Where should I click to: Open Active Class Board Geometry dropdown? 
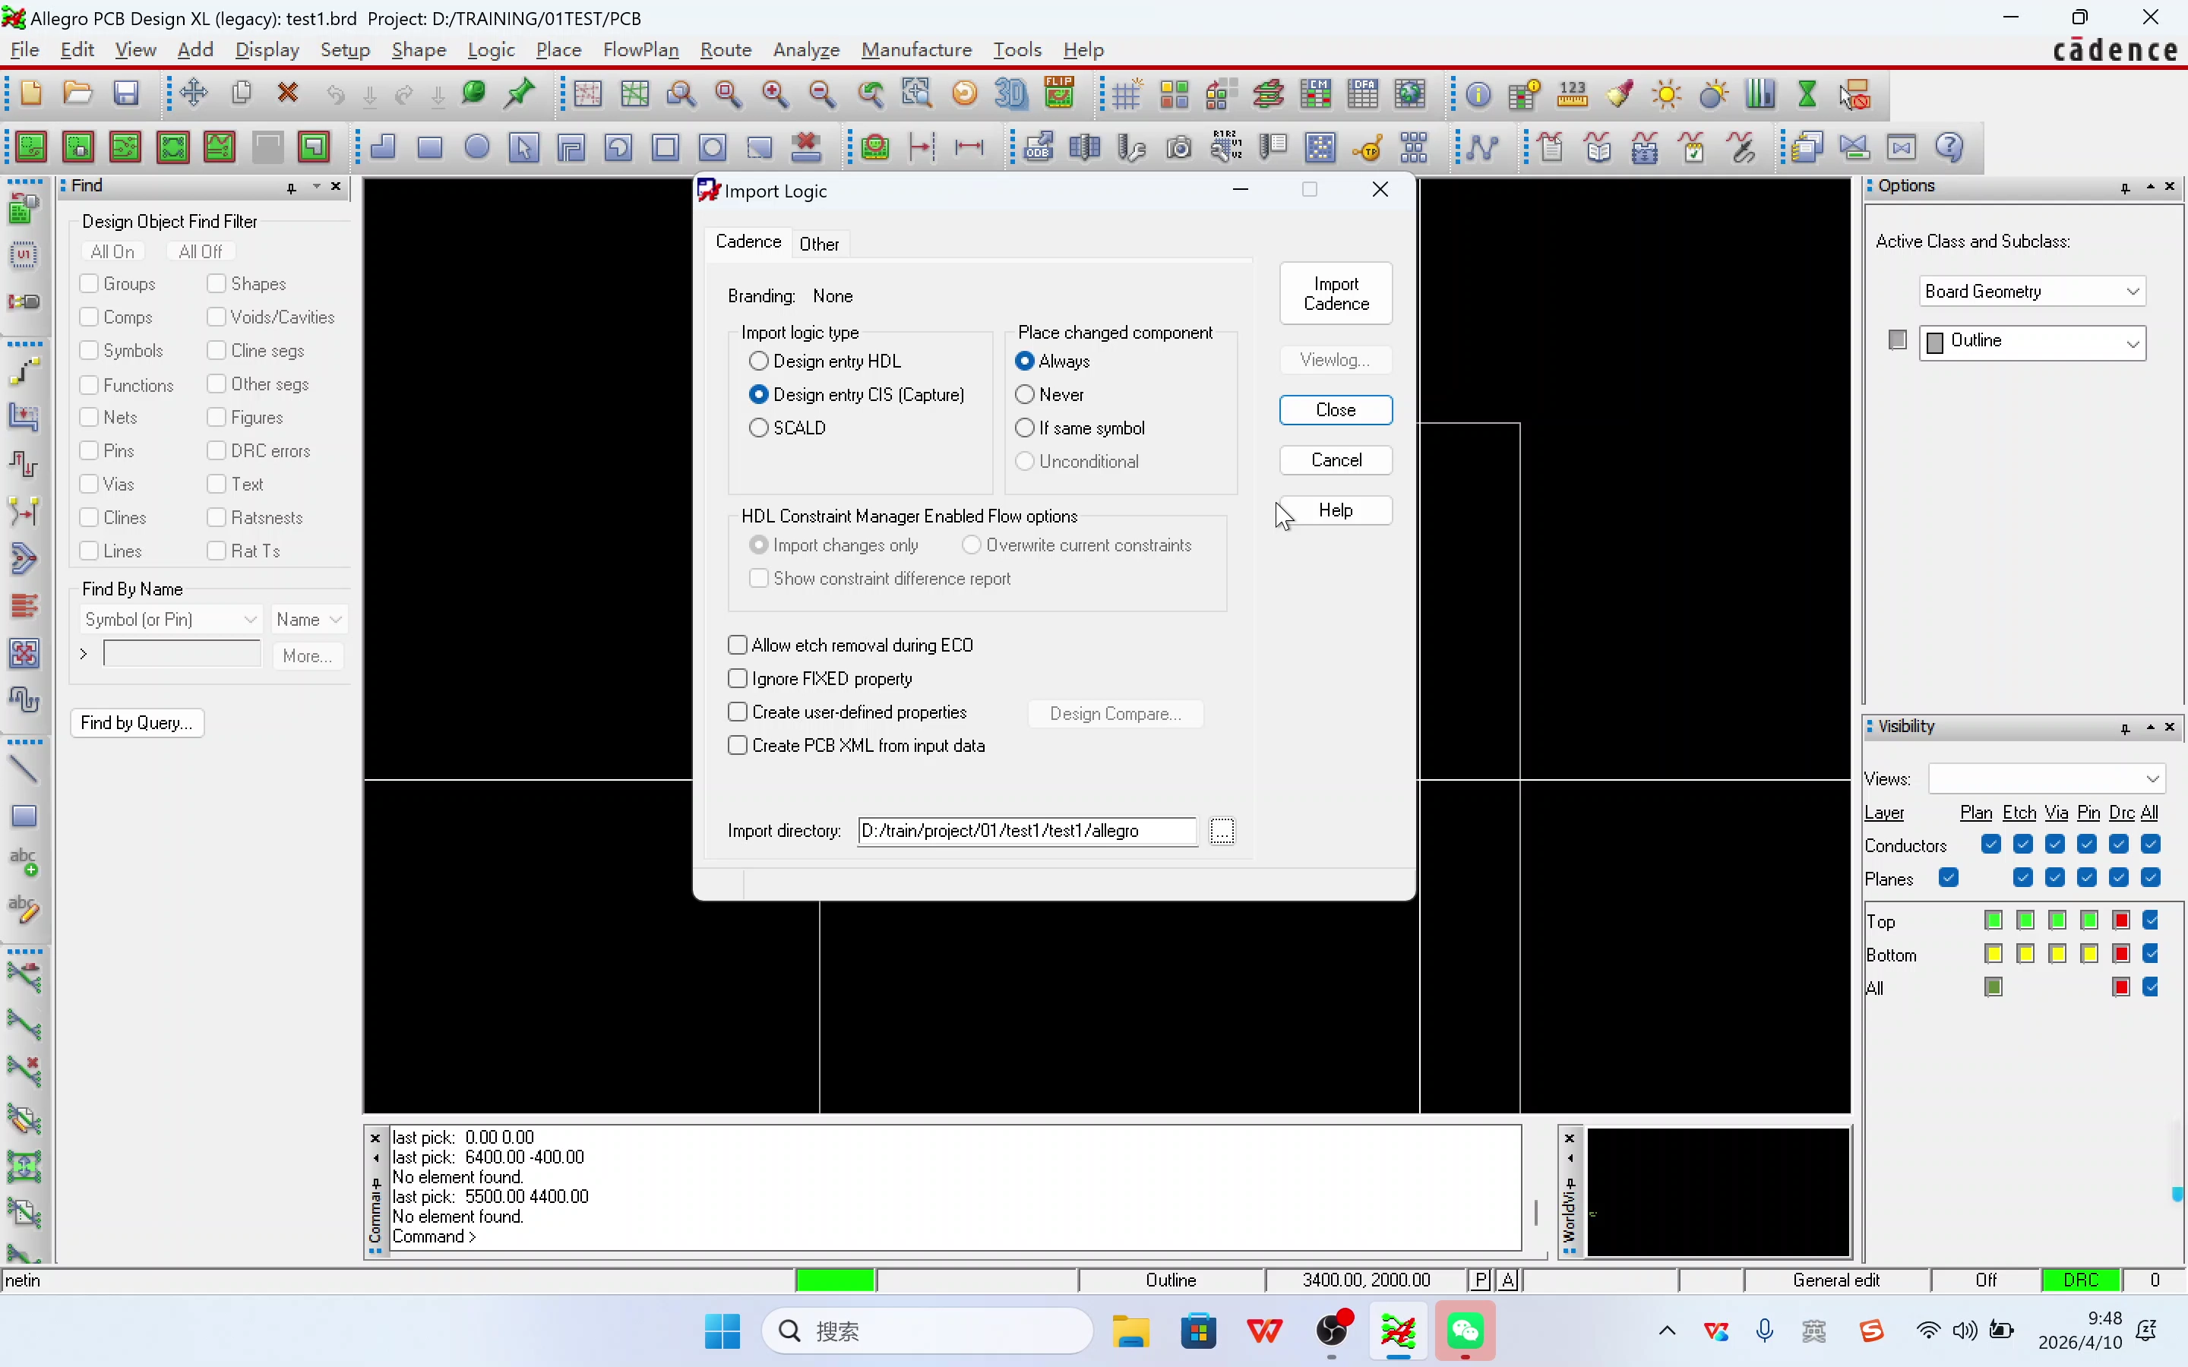click(2032, 291)
